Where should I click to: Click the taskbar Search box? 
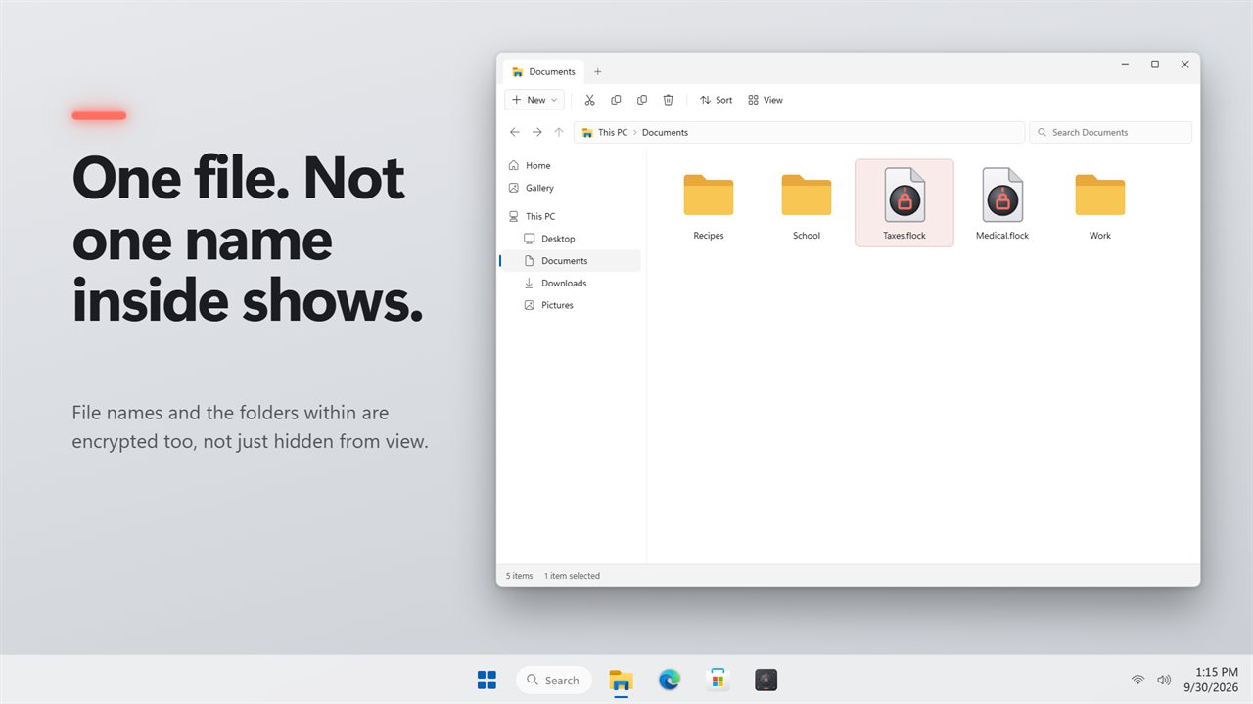(x=554, y=680)
